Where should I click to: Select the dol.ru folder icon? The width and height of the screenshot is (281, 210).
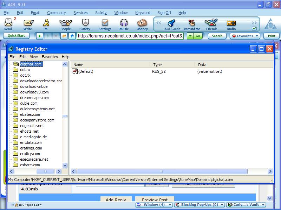point(15,70)
